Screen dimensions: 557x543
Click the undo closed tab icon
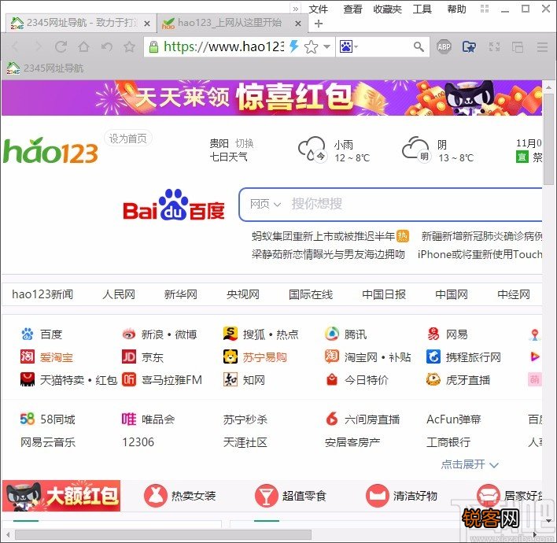click(x=106, y=46)
